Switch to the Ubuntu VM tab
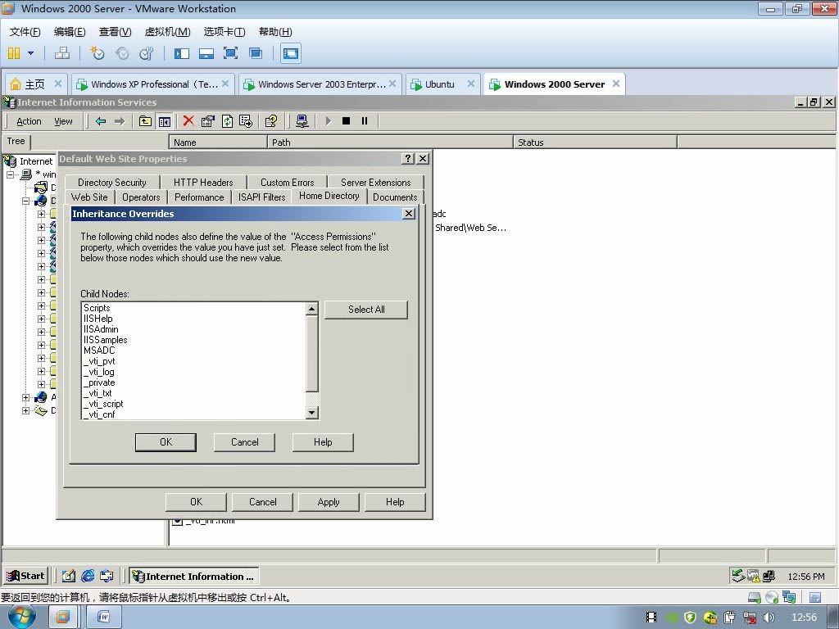This screenshot has height=629, width=839. [442, 84]
